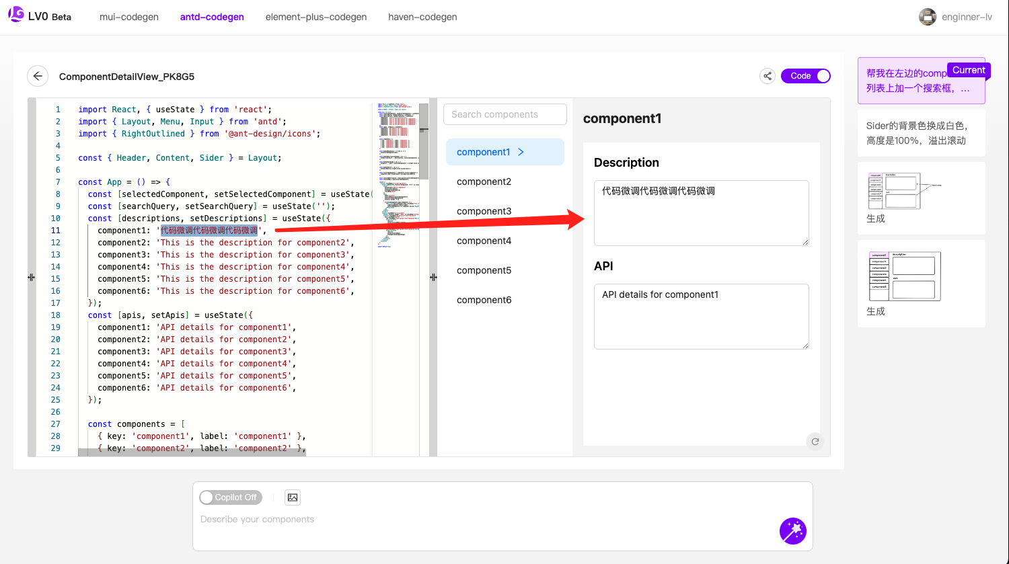Click the back arrow button
Screen dimensions: 1009x564
click(38, 77)
